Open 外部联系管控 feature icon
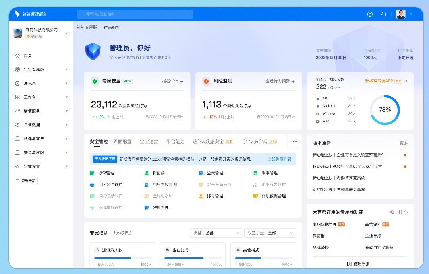The height and width of the screenshot is (274, 429). coord(92,208)
